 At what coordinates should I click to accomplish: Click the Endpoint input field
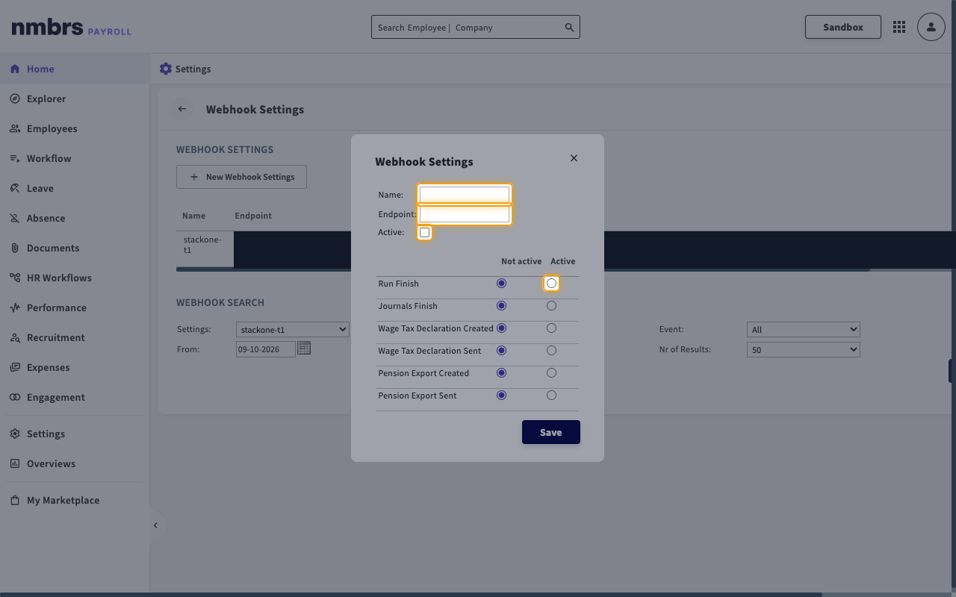pyautogui.click(x=465, y=214)
